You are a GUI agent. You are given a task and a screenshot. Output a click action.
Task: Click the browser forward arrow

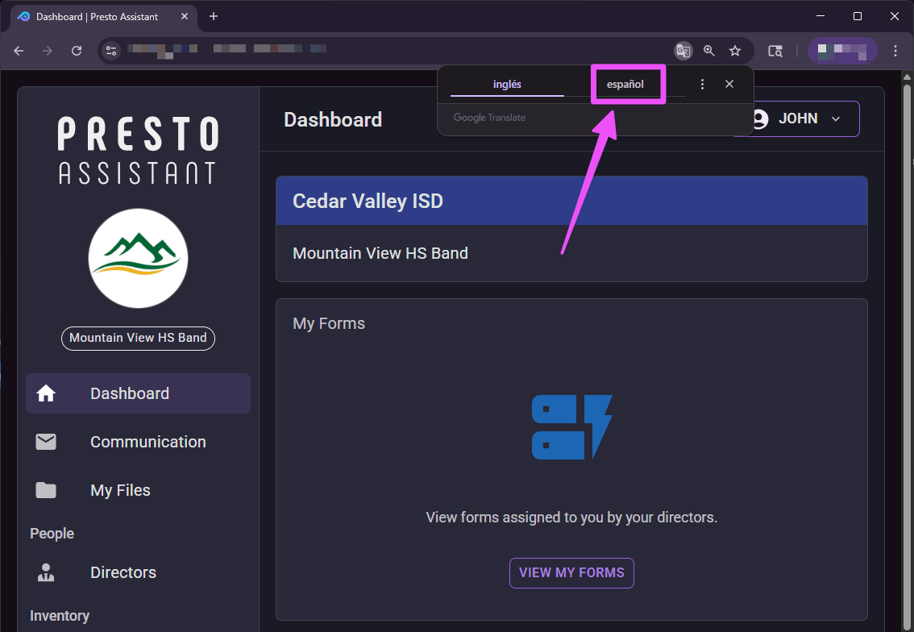coord(48,51)
